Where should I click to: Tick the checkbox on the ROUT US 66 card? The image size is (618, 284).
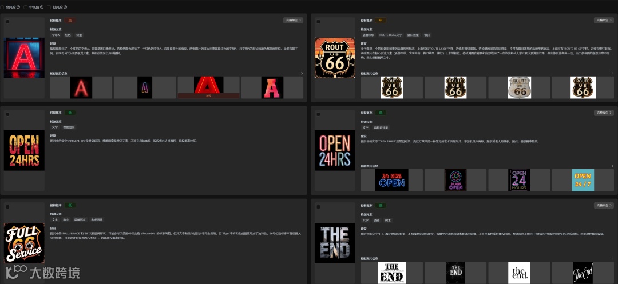[x=319, y=22]
